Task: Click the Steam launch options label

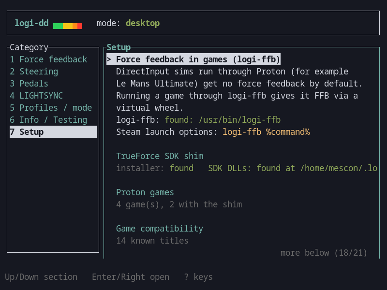Action: (x=166, y=132)
